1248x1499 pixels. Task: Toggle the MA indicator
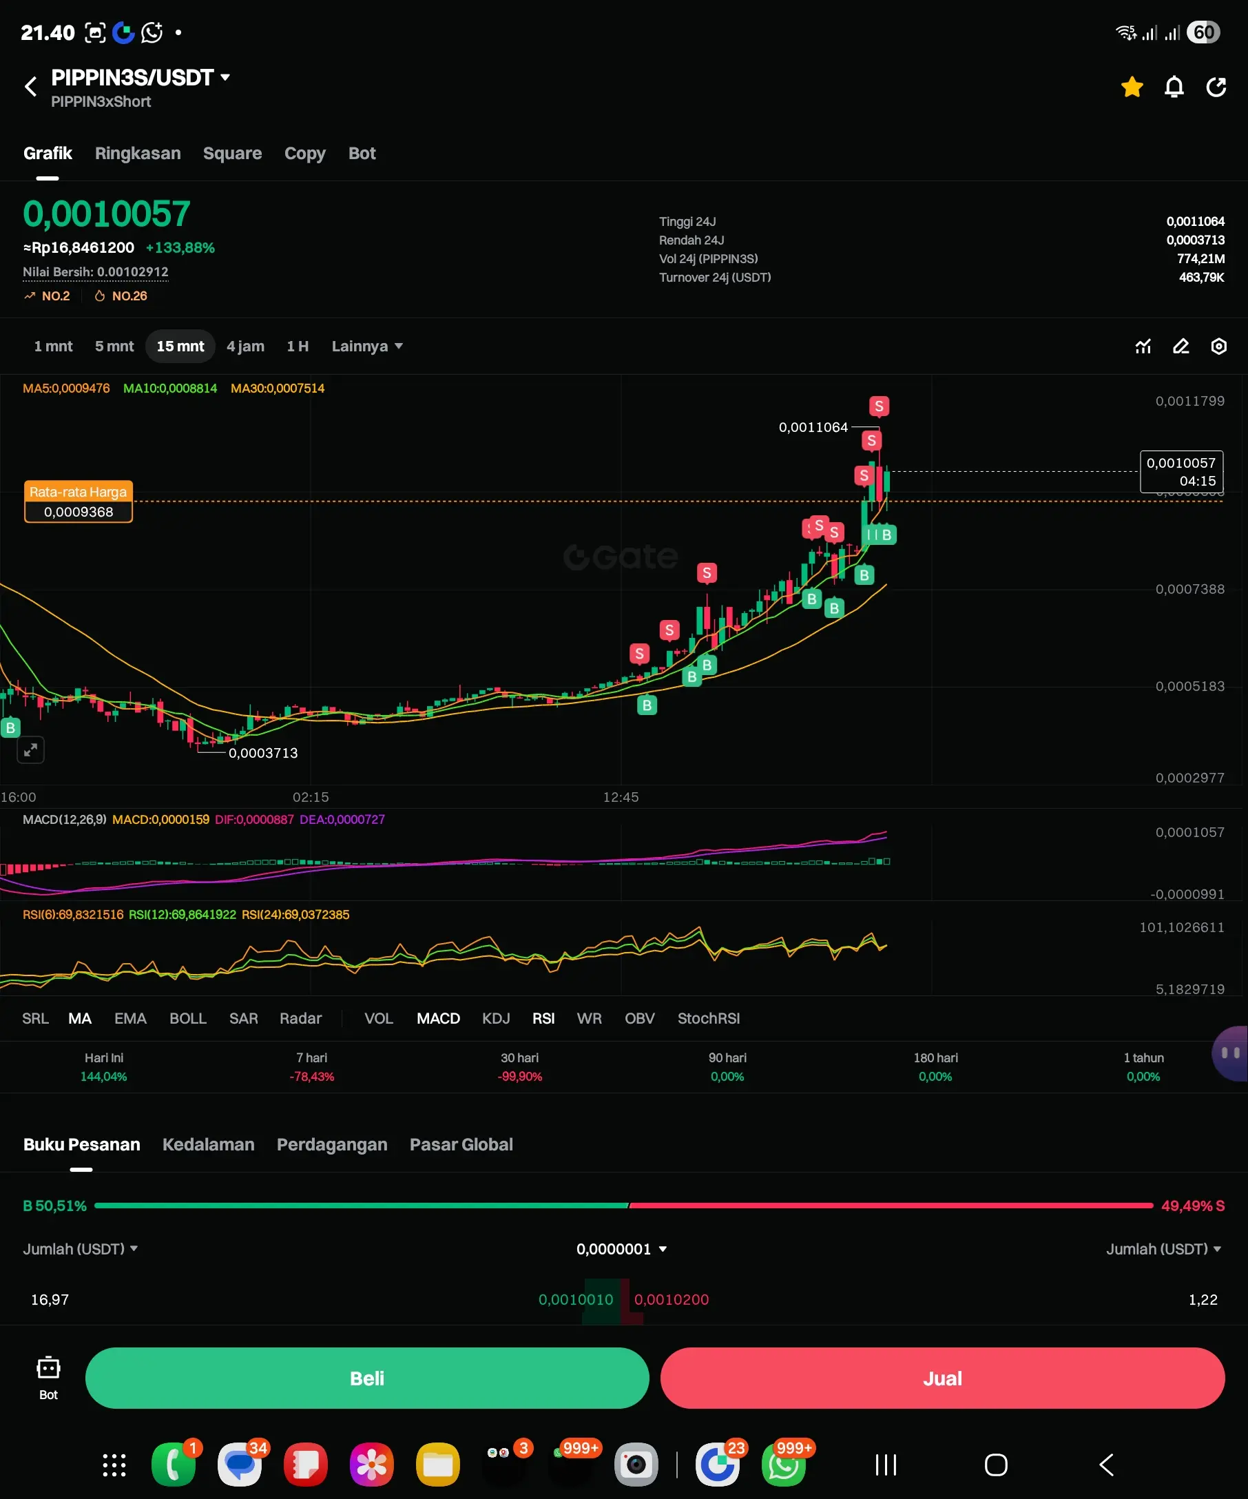[x=80, y=1019]
